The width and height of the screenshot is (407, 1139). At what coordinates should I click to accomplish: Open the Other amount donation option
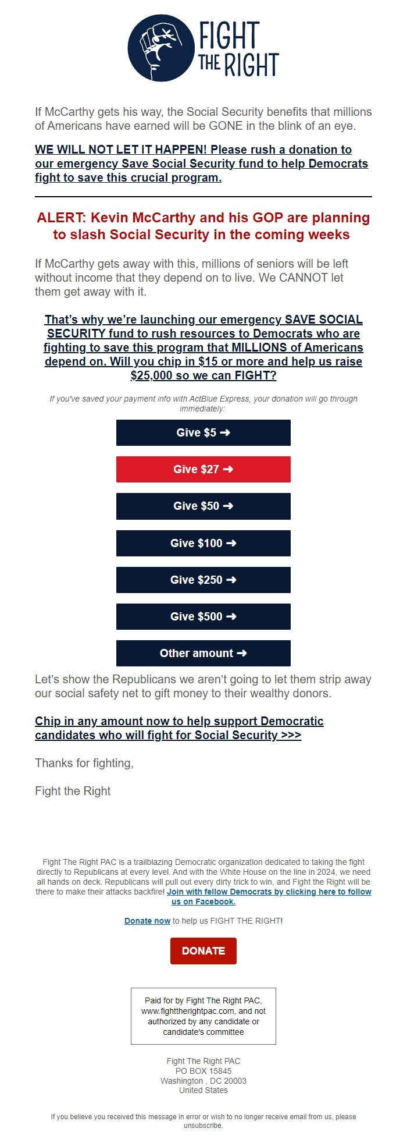[203, 653]
